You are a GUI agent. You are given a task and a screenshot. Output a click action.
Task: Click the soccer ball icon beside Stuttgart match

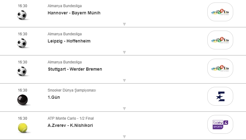pos(22,71)
